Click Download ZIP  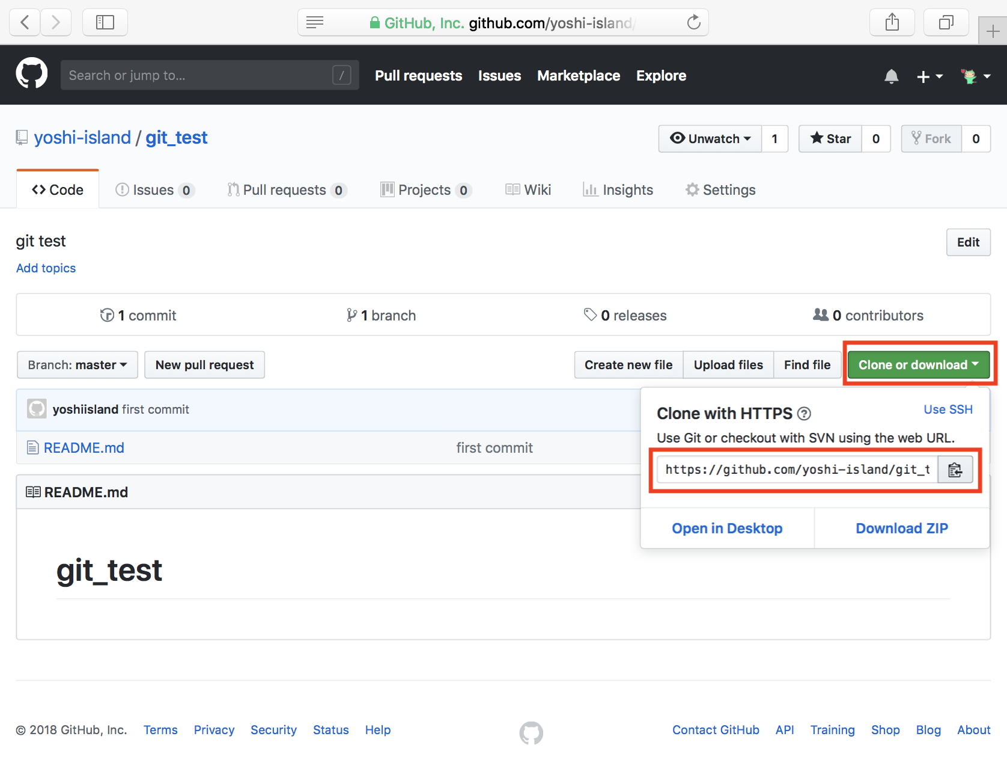902,529
